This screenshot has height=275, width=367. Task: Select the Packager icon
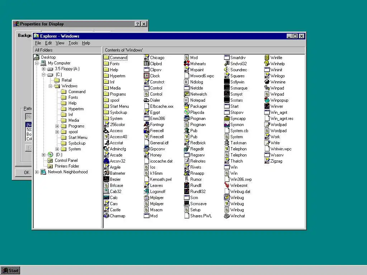[x=186, y=106]
